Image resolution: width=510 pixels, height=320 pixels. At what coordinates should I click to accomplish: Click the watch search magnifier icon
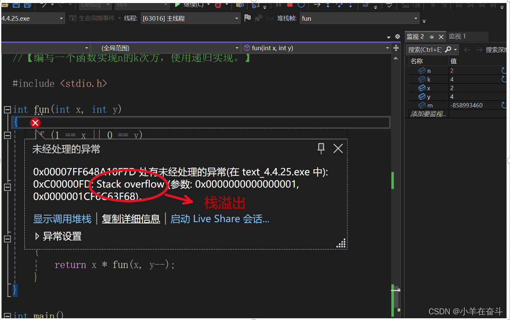tap(448, 49)
